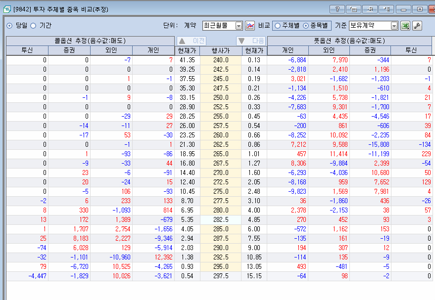Click the call-side 개인 column header
435x300 pixels.
[x=153, y=50]
